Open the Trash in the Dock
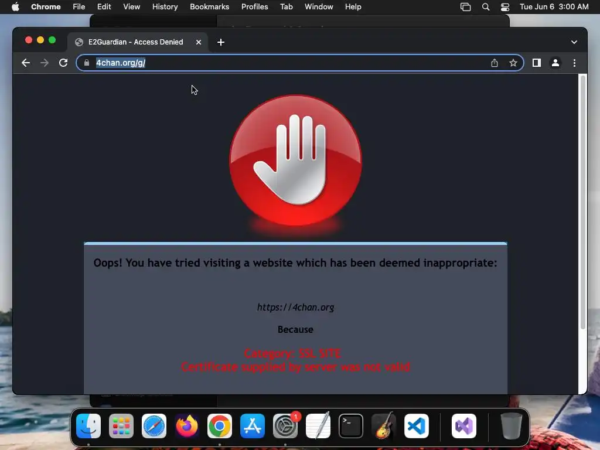 [511, 426]
